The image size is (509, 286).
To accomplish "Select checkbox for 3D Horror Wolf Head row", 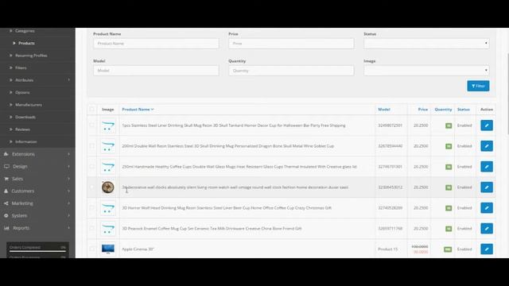I will [92, 208].
